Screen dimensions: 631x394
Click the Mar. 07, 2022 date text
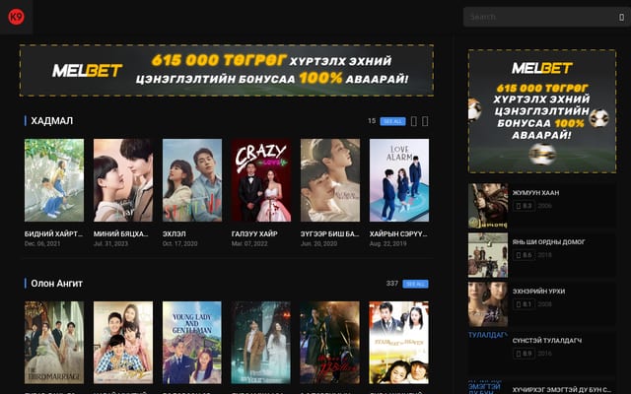(x=249, y=243)
